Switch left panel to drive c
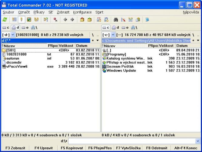The width and height of the screenshot is (202, 152). point(6,27)
